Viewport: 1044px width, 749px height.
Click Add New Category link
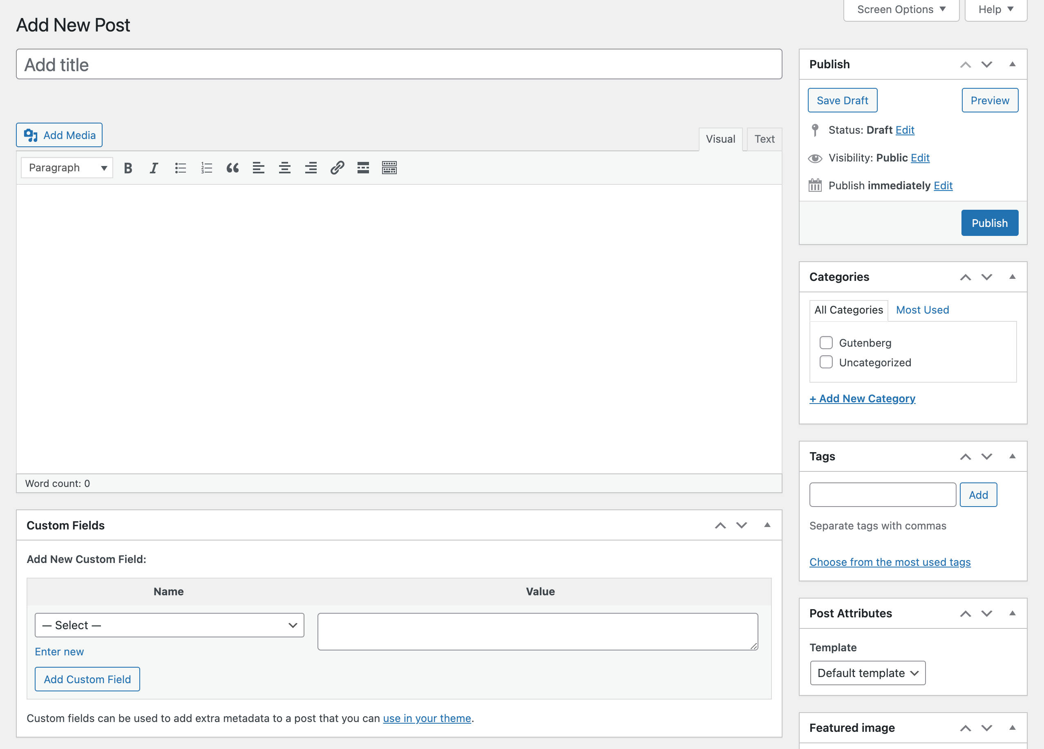(862, 397)
